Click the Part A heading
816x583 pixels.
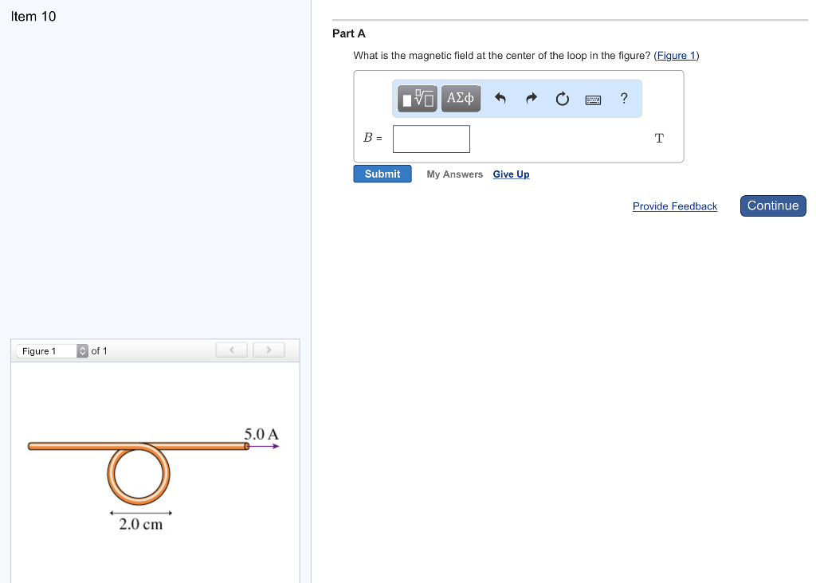pos(349,33)
